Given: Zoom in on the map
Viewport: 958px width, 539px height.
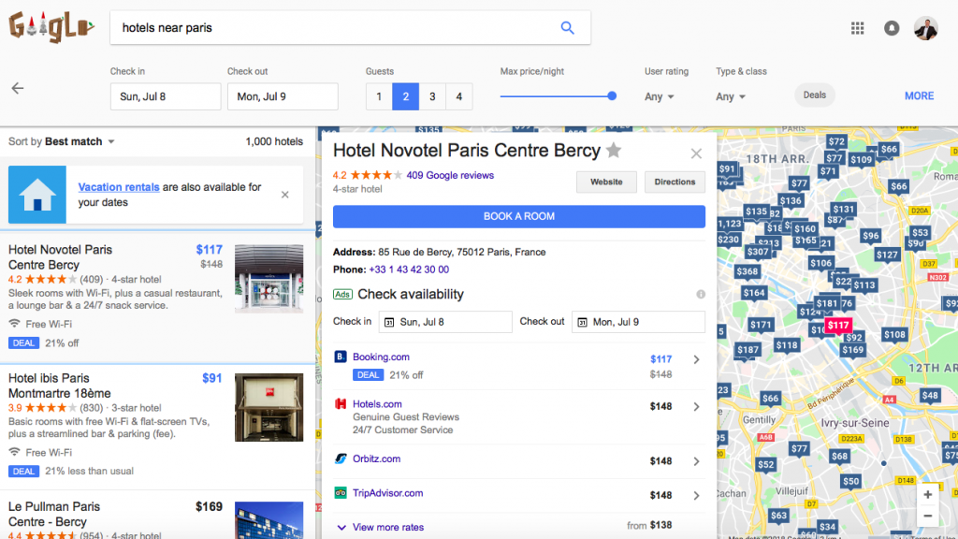Looking at the screenshot, I should pos(927,494).
